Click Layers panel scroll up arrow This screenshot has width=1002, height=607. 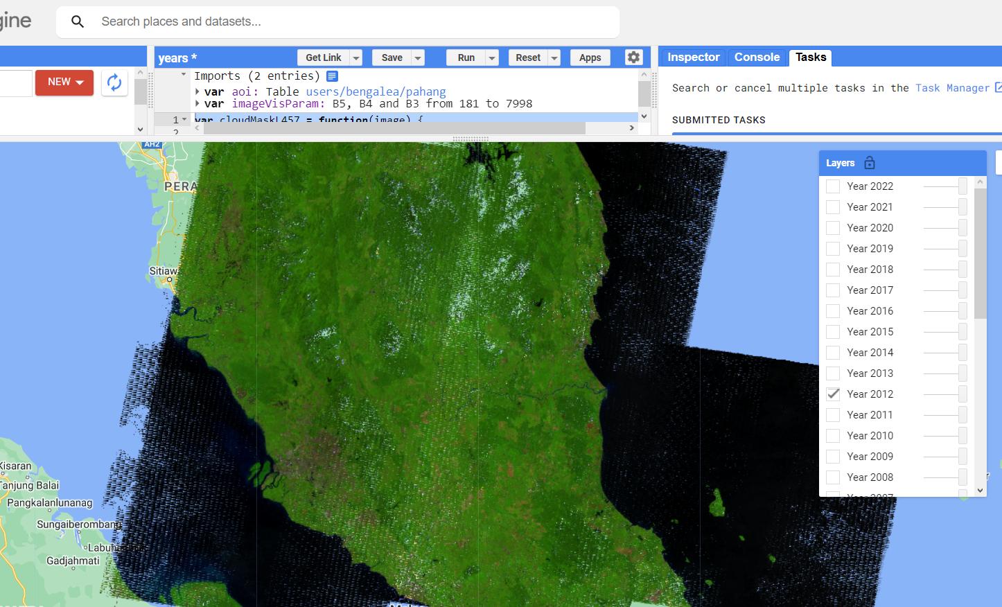[x=980, y=182]
